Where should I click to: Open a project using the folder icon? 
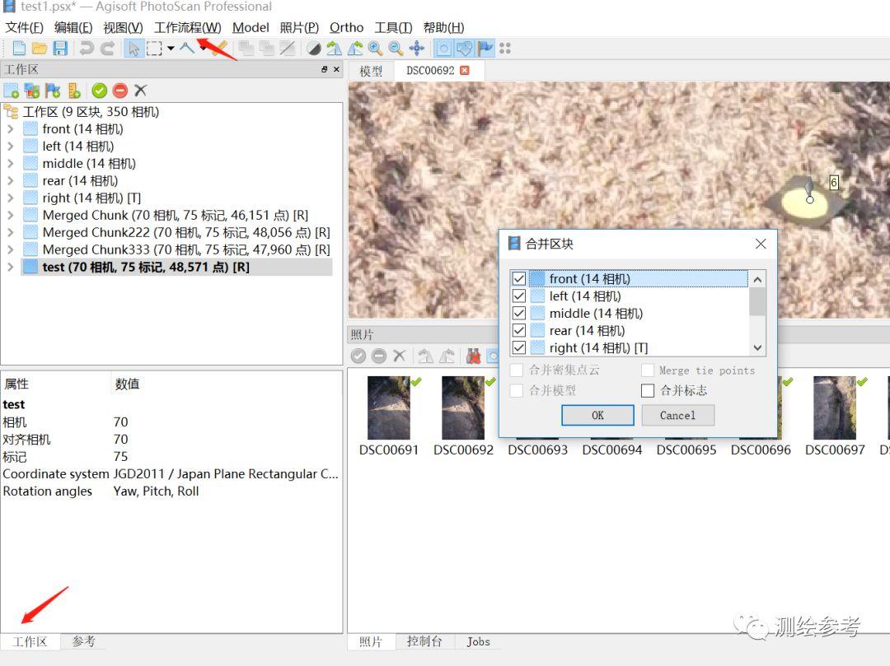click(x=39, y=48)
